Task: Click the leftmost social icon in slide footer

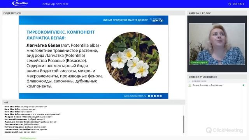Action: pos(149,96)
